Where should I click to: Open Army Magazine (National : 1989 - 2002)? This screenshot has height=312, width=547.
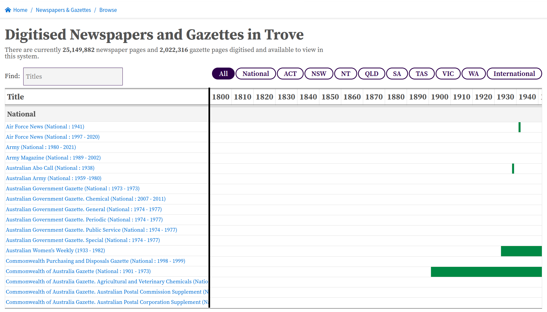(53, 158)
